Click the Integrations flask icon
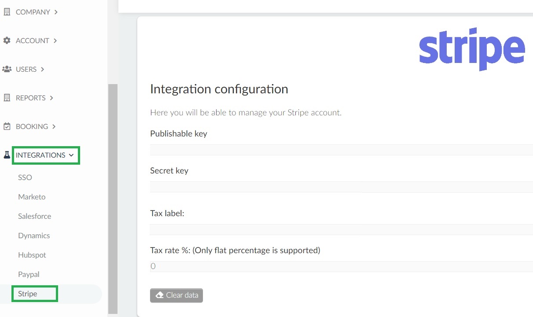This screenshot has width=533, height=317. coord(7,155)
